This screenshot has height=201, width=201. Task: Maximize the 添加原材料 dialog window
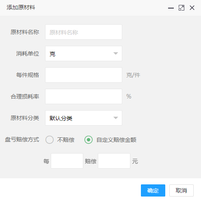pos(182,8)
